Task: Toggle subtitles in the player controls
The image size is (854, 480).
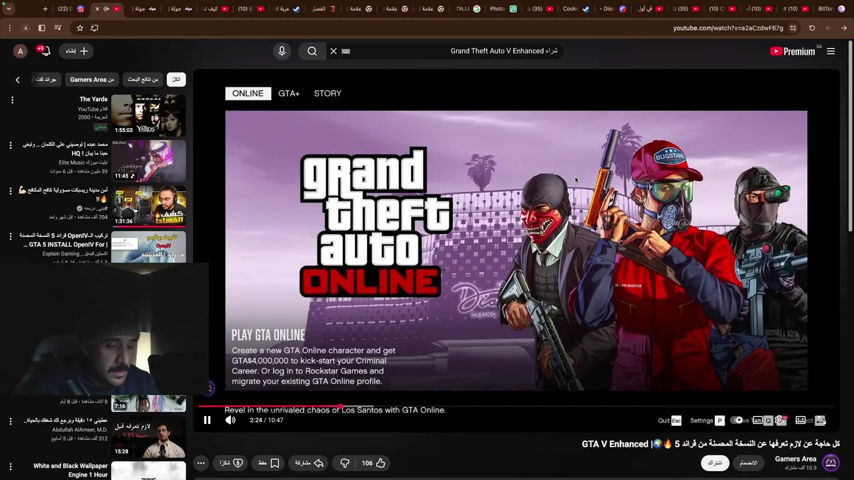Action: pos(757,420)
